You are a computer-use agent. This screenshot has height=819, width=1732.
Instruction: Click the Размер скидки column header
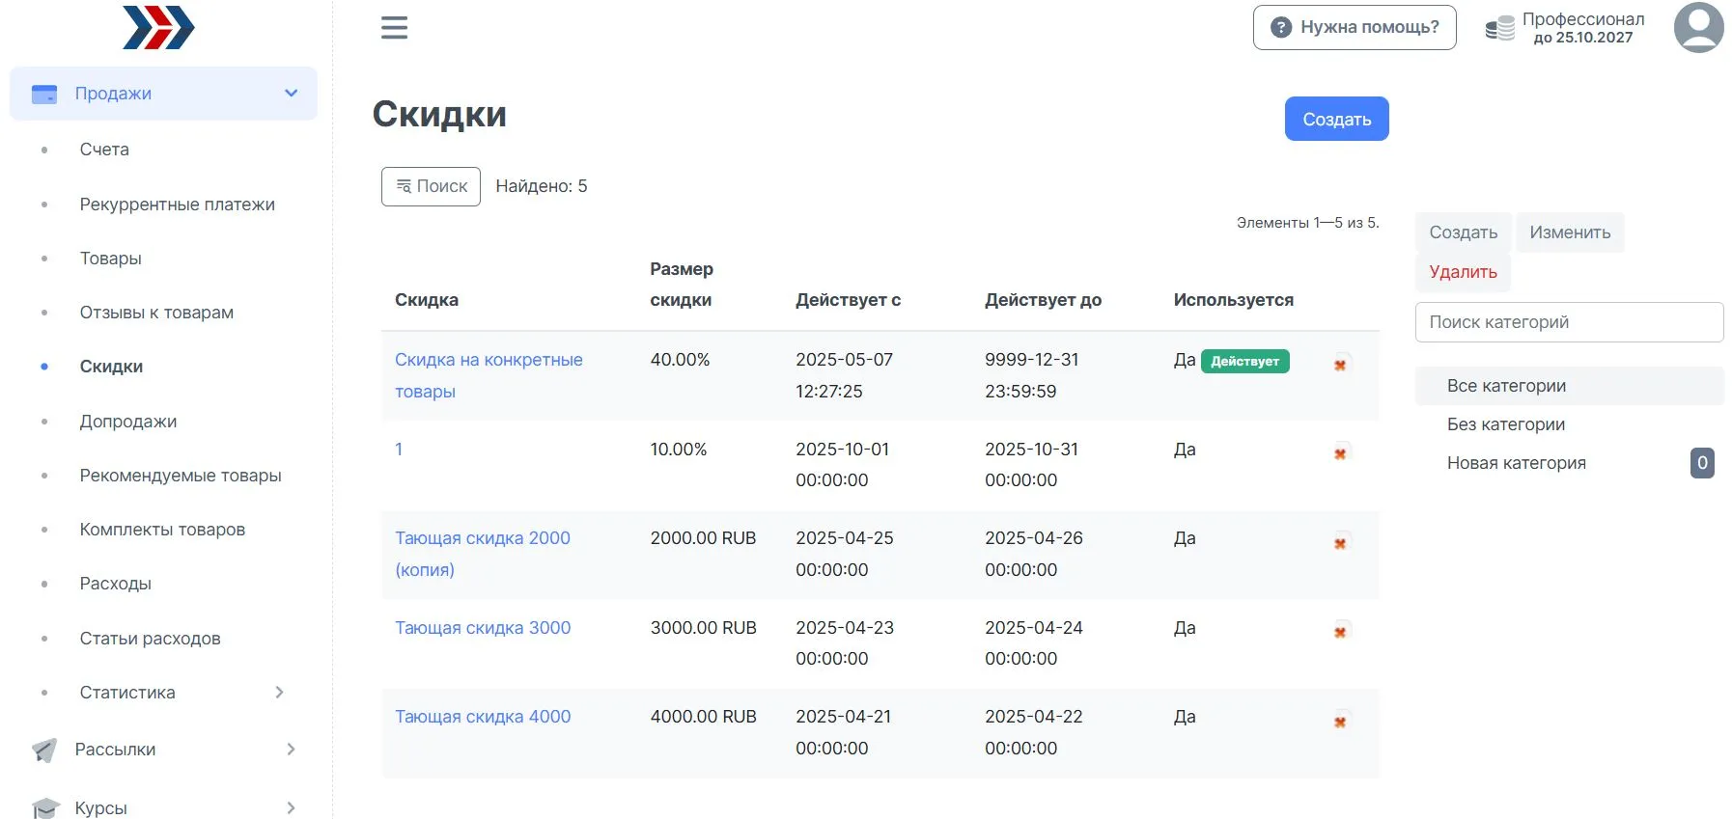(682, 285)
